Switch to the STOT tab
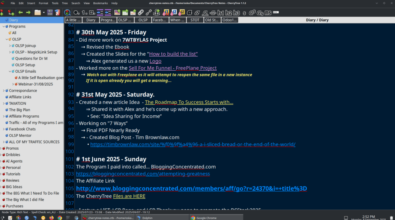The height and width of the screenshot is (220, 395). [x=195, y=20]
